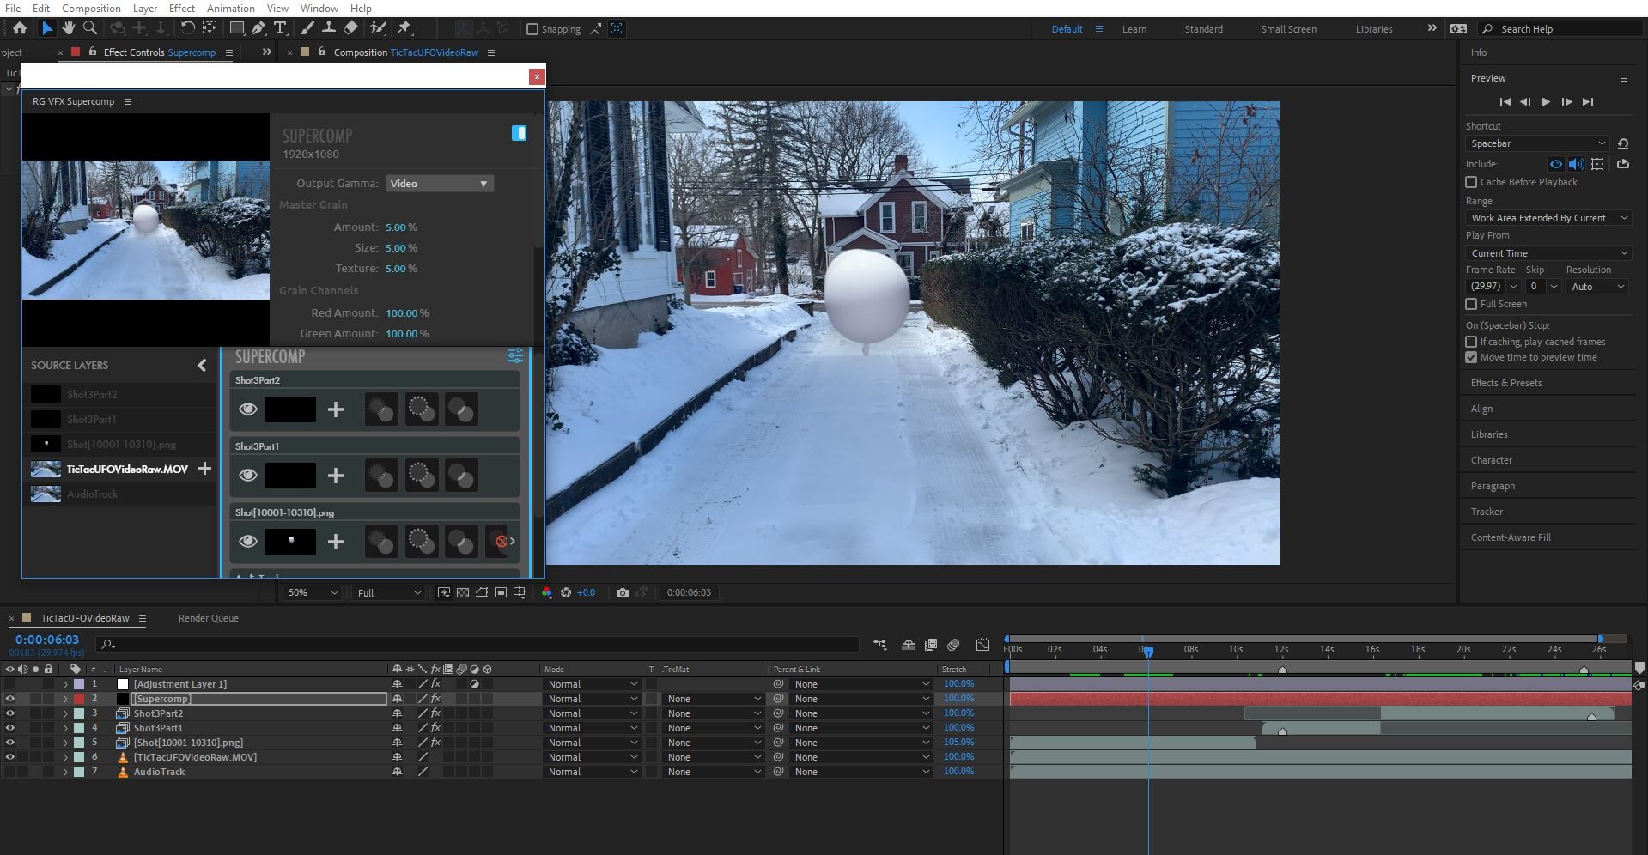Expand the Adjustment Layer 1 properties
The height and width of the screenshot is (855, 1648).
pyautogui.click(x=65, y=684)
